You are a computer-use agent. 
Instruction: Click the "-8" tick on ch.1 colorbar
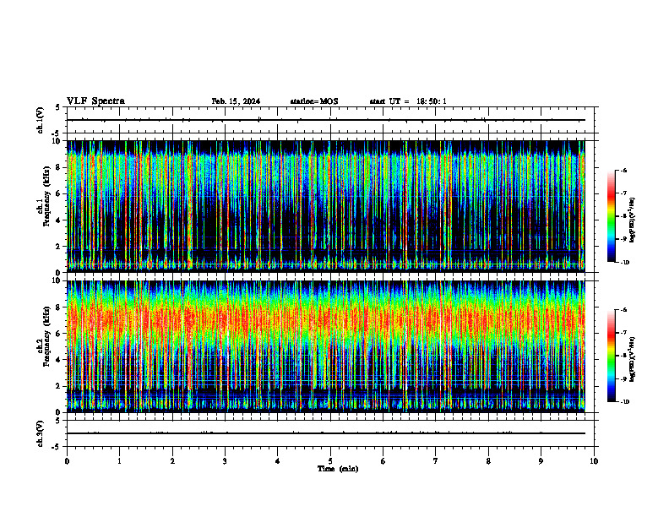tap(623, 216)
